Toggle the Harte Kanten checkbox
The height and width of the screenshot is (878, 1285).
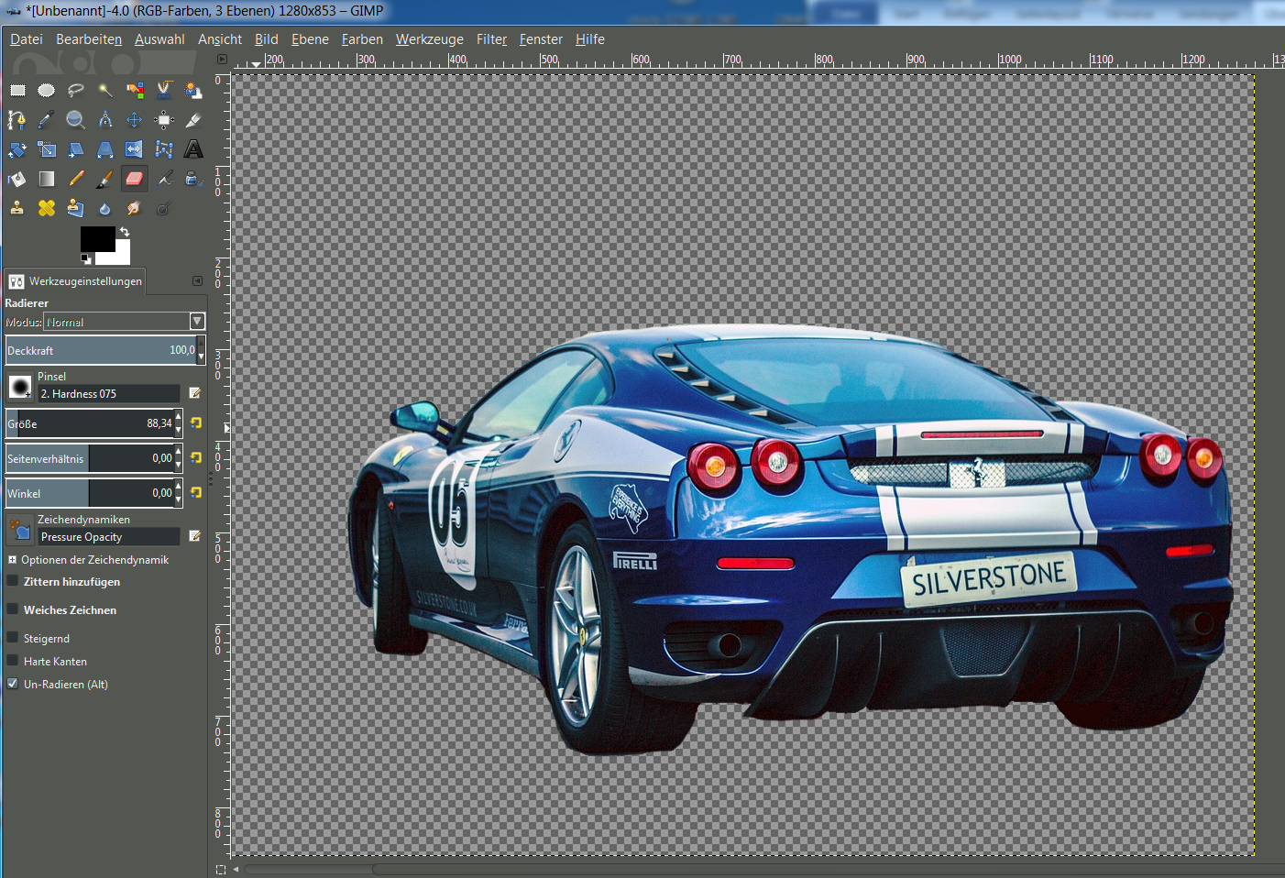point(13,661)
